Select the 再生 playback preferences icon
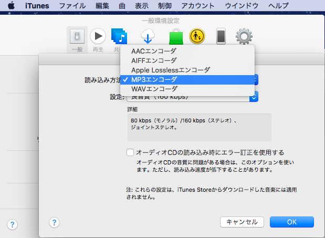The height and width of the screenshot is (238, 325). pos(98,39)
